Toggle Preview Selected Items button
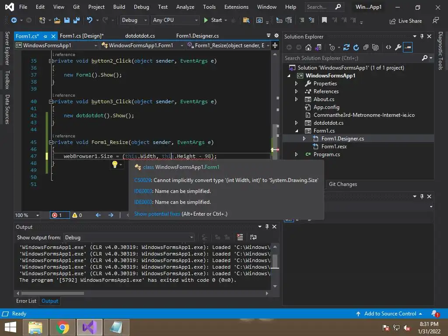This screenshot has height=336, width=448. tap(408, 47)
